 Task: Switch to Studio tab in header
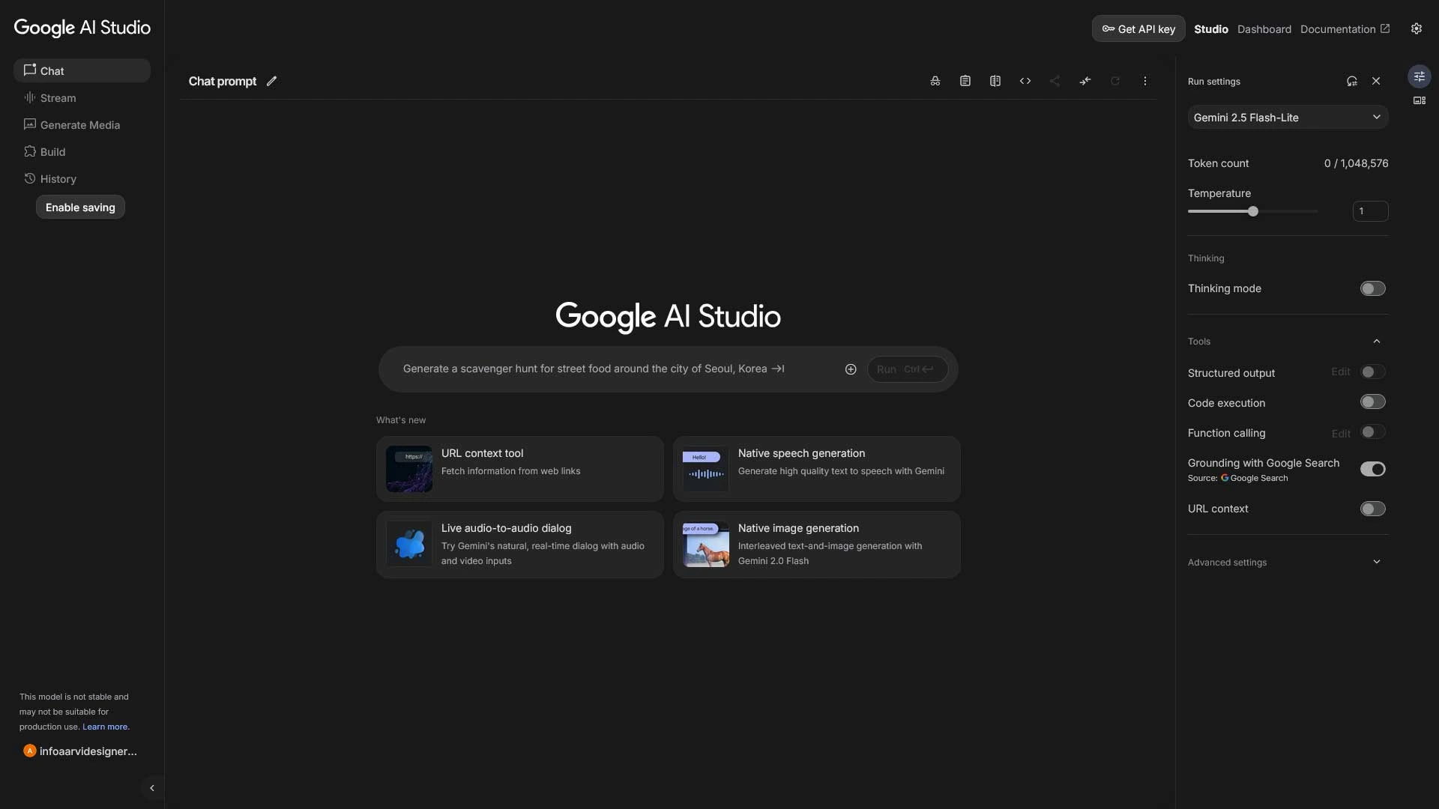[x=1210, y=28]
